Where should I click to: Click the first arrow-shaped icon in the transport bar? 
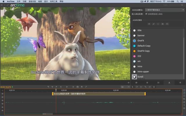tap(48, 87)
